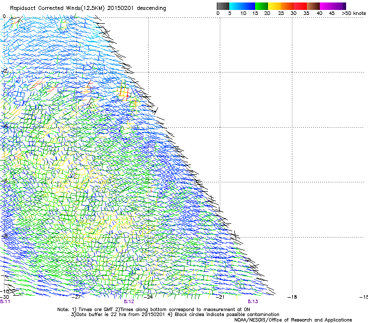This screenshot has height=323, width=368.
Task: Click the note 'Data buffer is 22 hrs'
Action: point(101,315)
